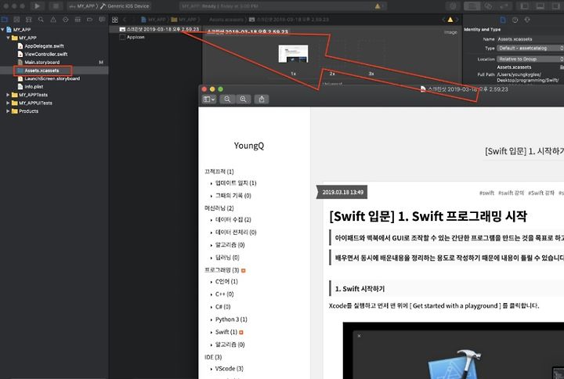Switch to the Version editor view
The width and height of the screenshot is (564, 379).
pos(504,5)
